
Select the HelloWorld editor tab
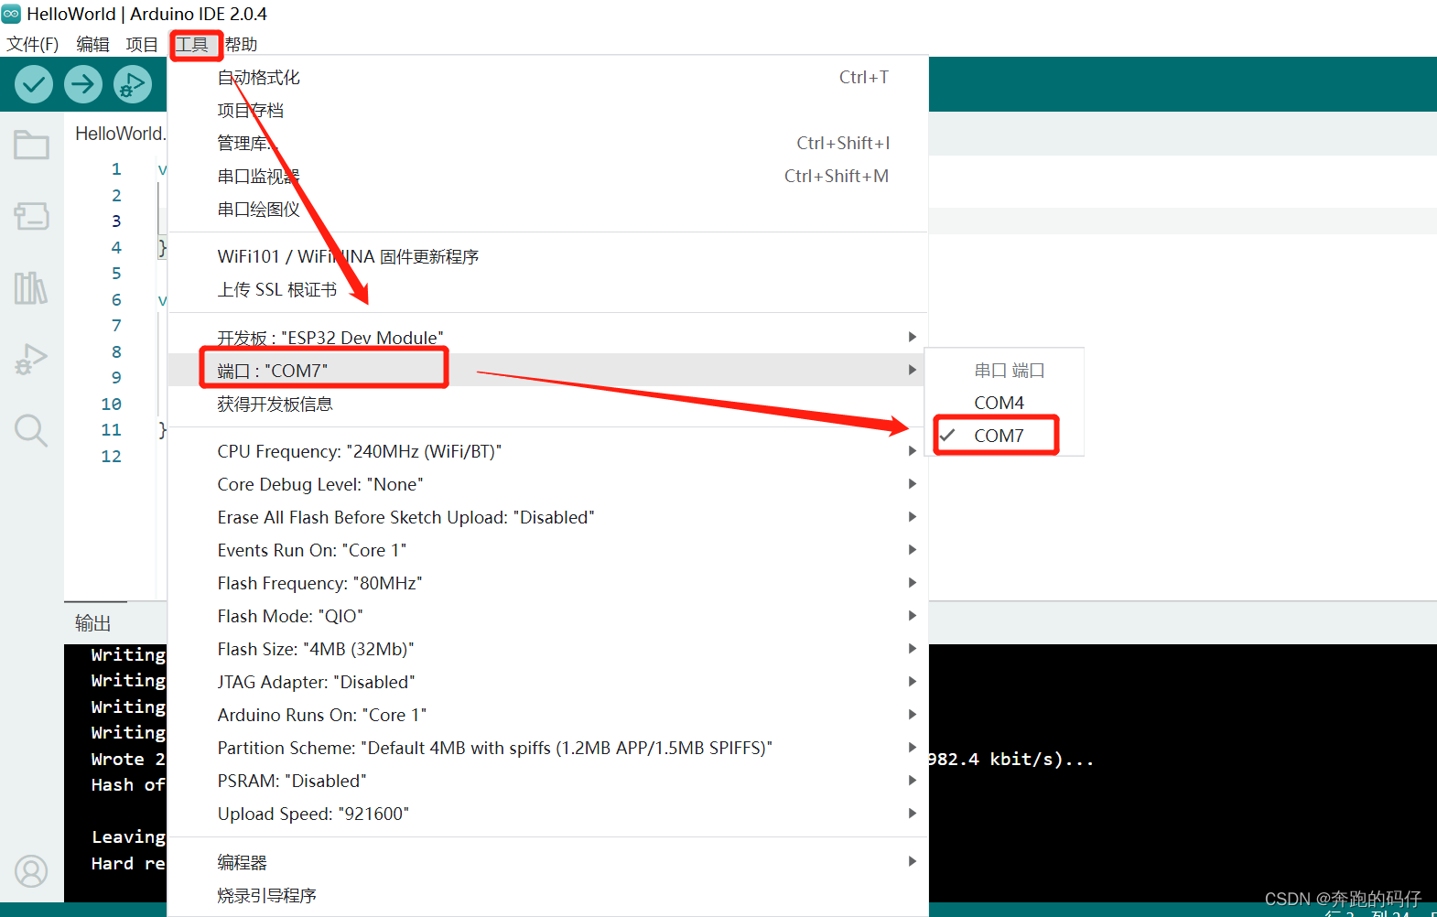click(119, 134)
